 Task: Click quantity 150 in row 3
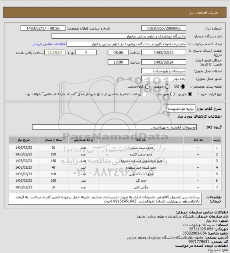point(54,161)
